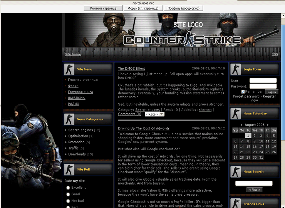Open Search engines category link in article
The image size is (285, 208).
148,110
